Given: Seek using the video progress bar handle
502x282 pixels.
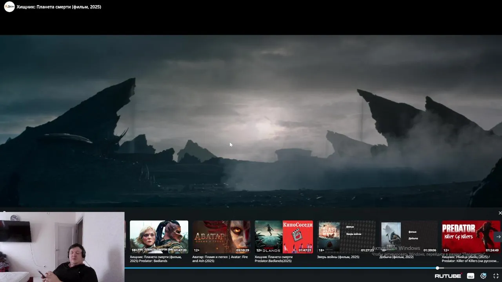Looking at the screenshot, I should (x=437, y=268).
